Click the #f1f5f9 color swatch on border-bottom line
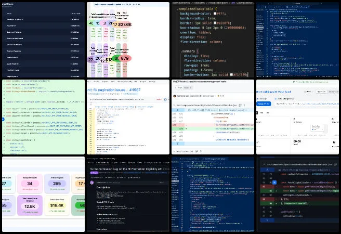The image size is (341, 234). [231, 74]
